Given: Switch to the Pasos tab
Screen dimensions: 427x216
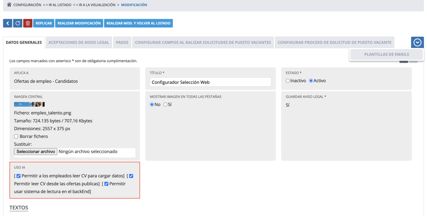Looking at the screenshot, I should coord(122,42).
